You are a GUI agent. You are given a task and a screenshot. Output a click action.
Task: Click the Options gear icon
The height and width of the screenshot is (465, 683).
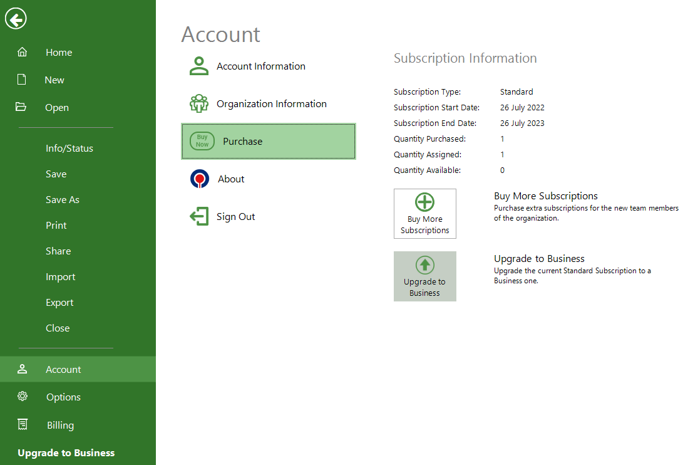pyautogui.click(x=22, y=396)
